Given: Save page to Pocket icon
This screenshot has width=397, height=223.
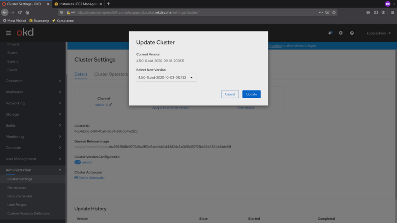Looking at the screenshot, I should (x=328, y=12).
